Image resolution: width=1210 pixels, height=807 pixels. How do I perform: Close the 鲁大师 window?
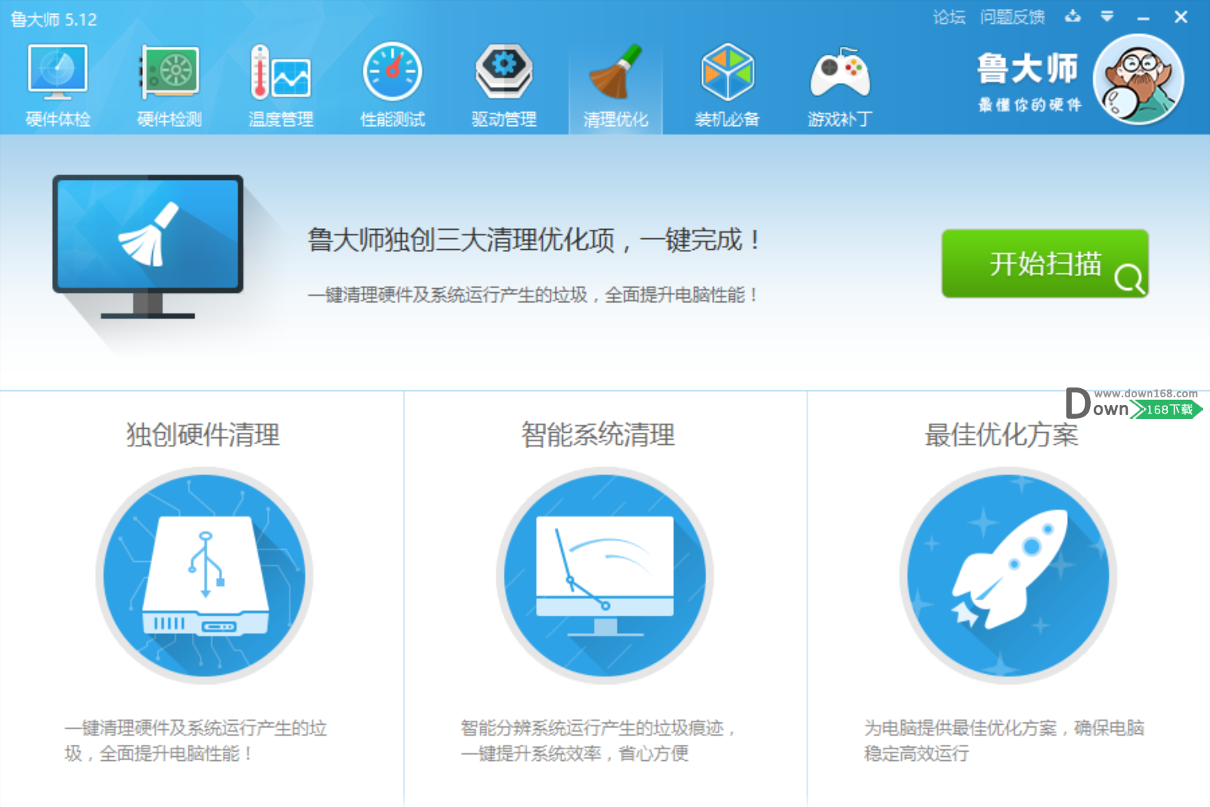coord(1181,17)
